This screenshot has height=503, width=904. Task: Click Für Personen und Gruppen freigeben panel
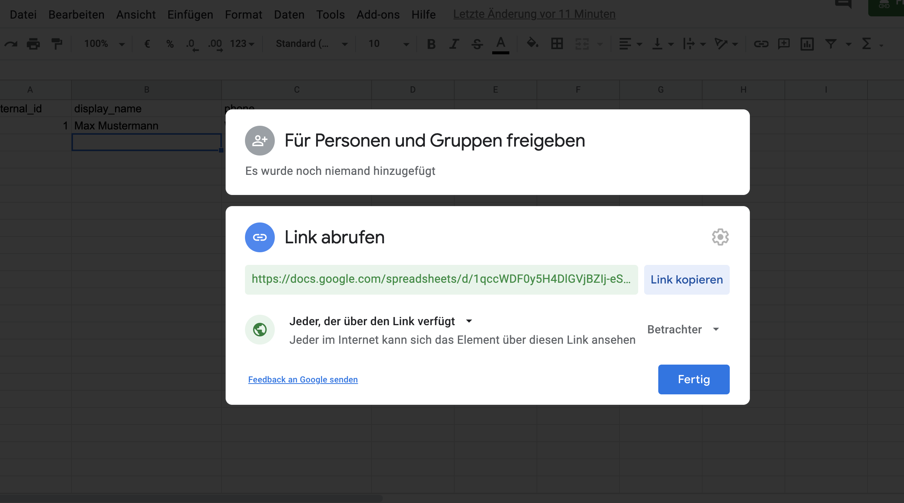pos(488,152)
